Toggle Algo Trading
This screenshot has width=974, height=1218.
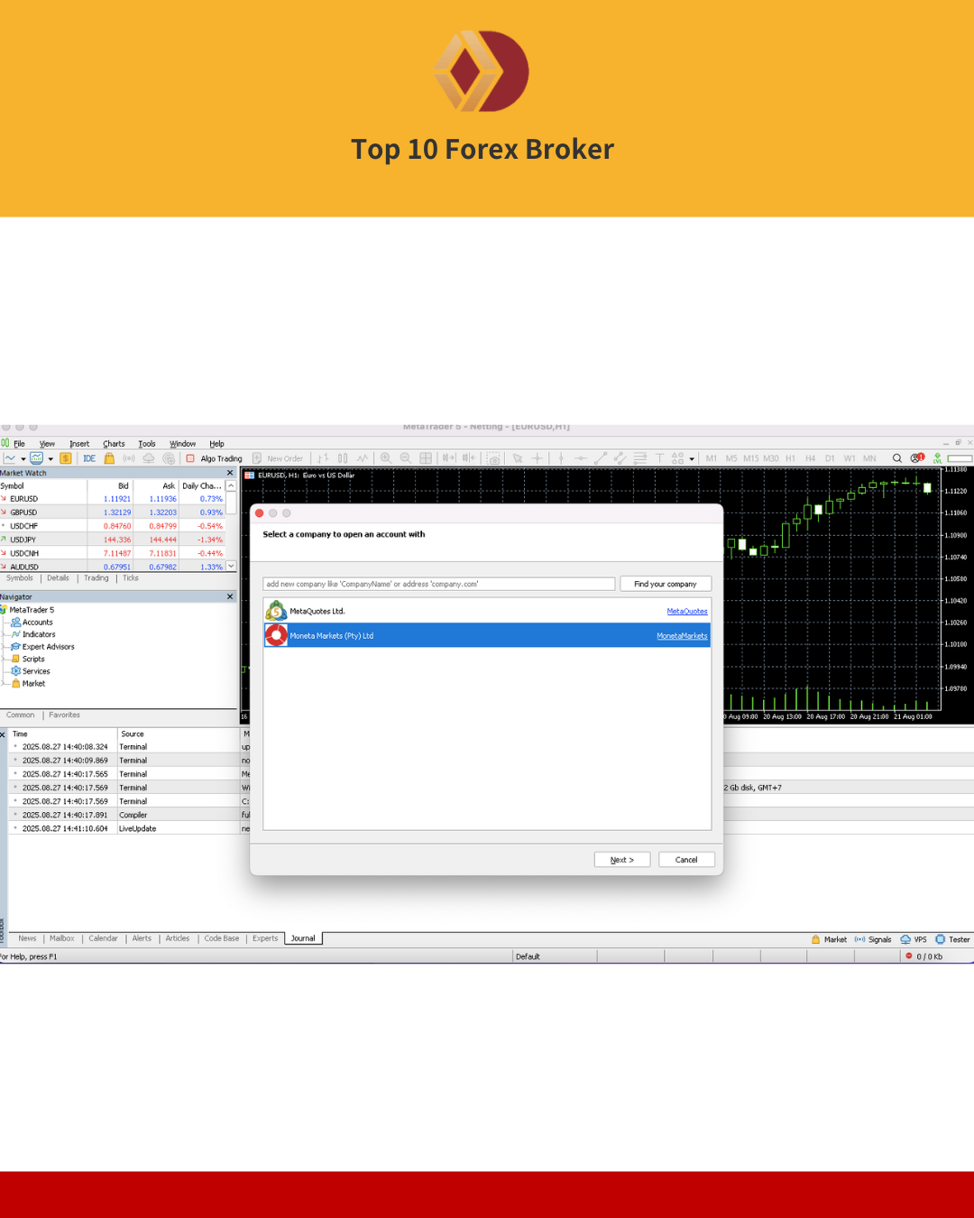(215, 458)
